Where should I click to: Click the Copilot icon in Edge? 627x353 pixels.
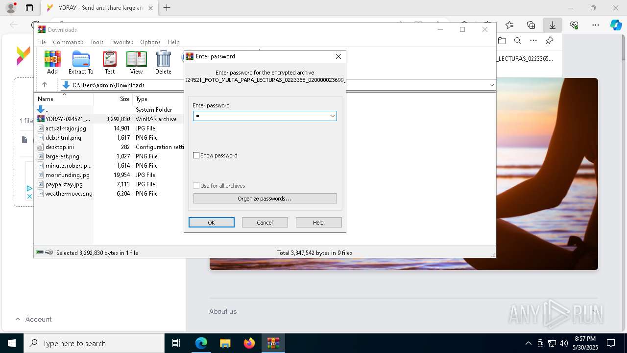coord(616,25)
